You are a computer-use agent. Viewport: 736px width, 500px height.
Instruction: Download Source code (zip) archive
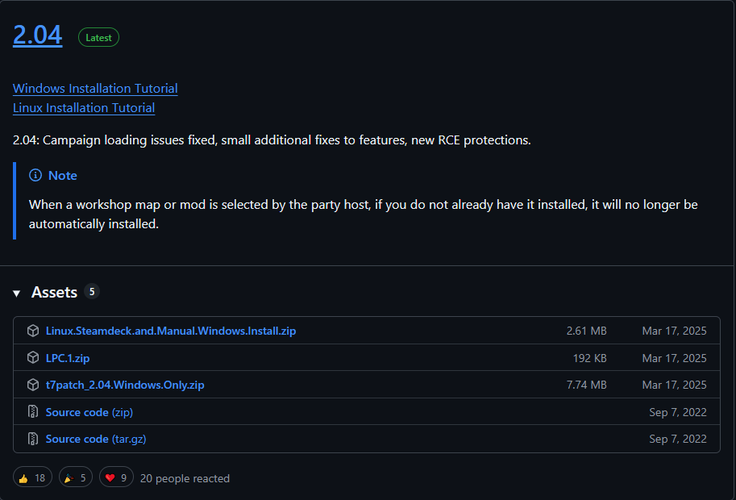click(89, 412)
